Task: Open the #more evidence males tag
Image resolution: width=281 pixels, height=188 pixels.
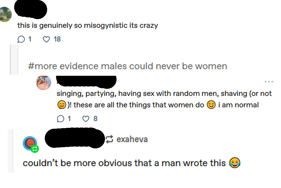Action: tap(127, 66)
